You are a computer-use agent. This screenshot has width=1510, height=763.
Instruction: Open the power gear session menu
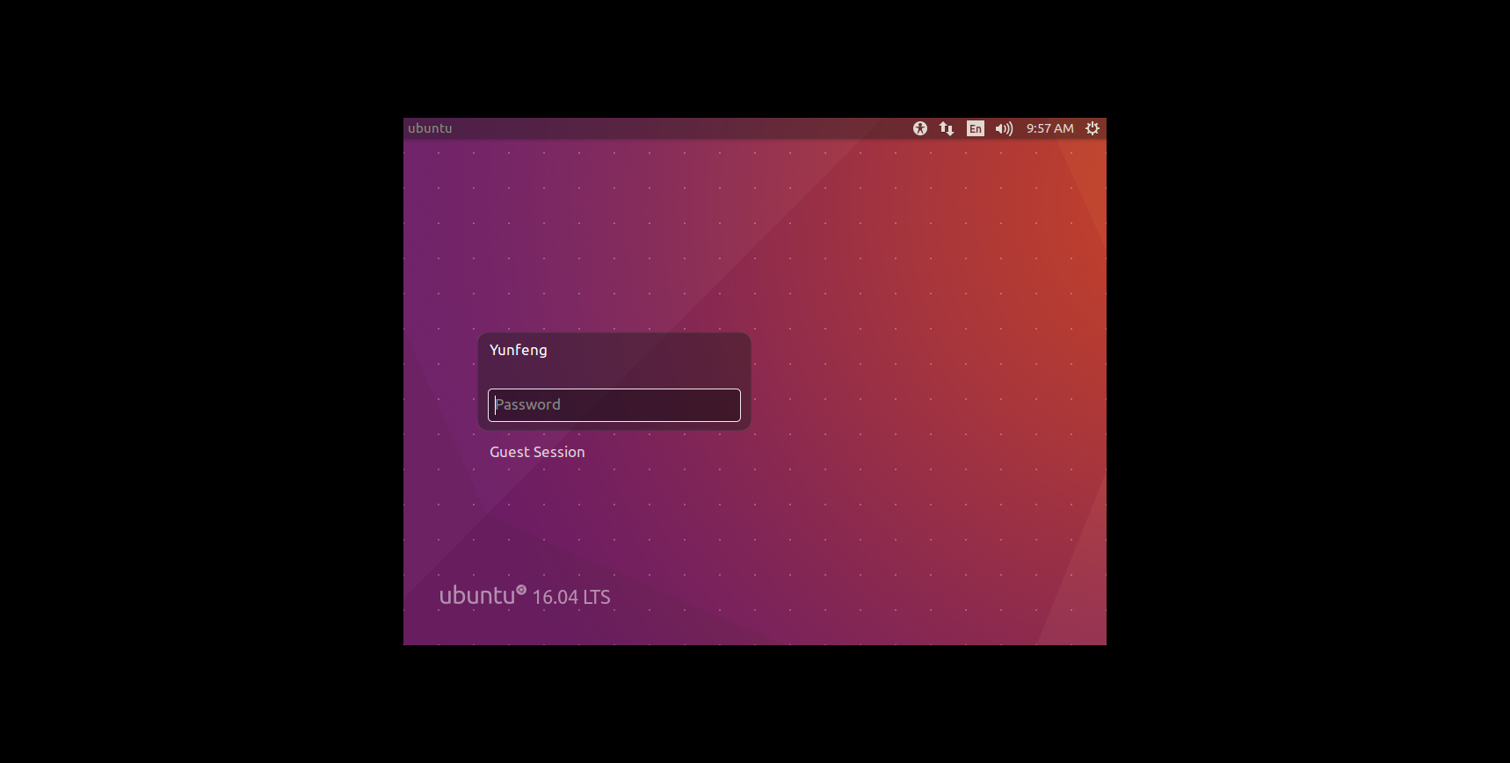click(x=1093, y=128)
